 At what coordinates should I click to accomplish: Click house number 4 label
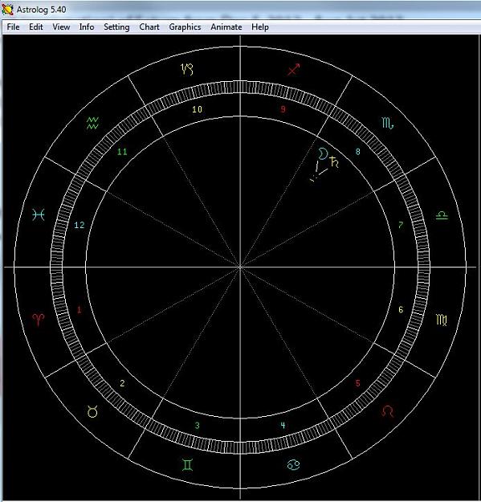pos(283,425)
